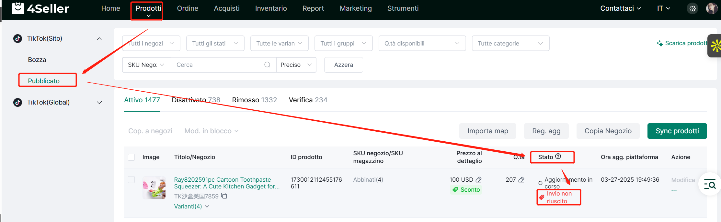Open the Tutte categorie dropdown

click(510, 44)
